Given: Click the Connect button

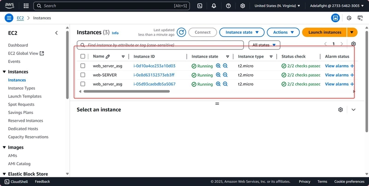Looking at the screenshot, I should tap(202, 32).
